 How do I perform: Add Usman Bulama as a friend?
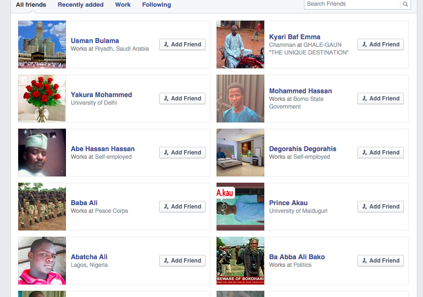183,44
